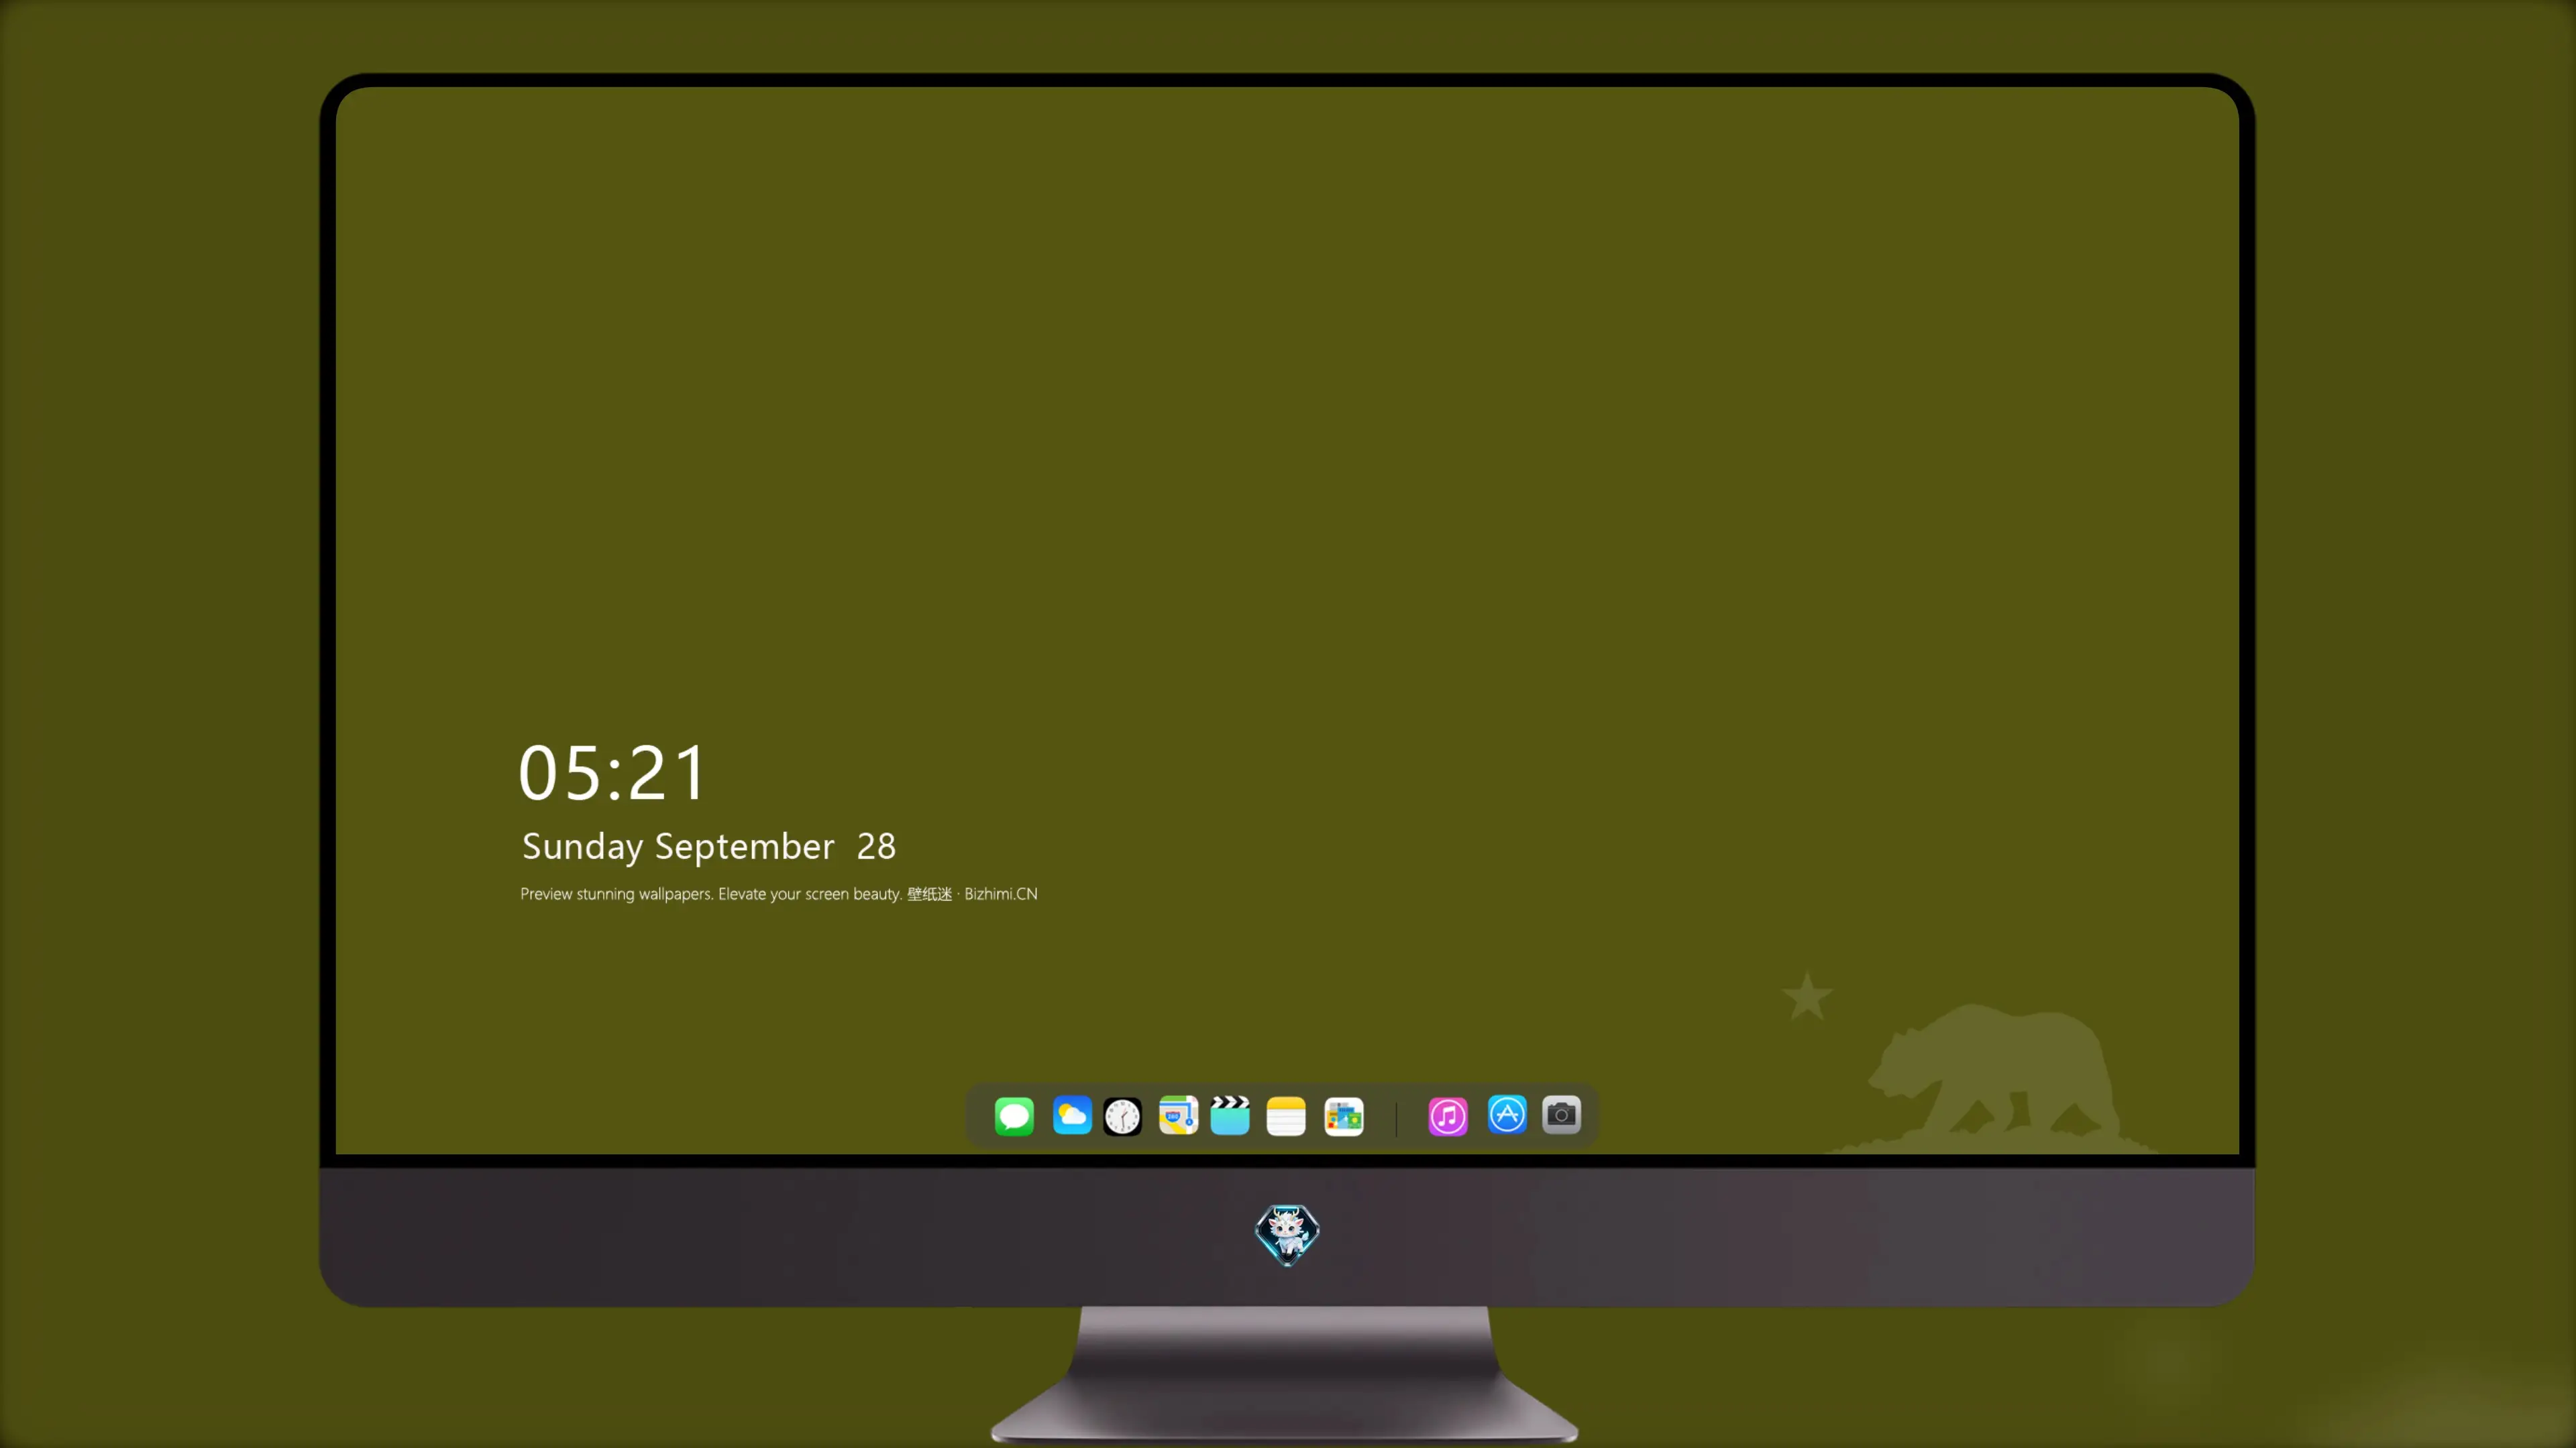The height and width of the screenshot is (1448, 2576).
Task: Launch the Weather app from the dock
Action: (x=1071, y=1115)
